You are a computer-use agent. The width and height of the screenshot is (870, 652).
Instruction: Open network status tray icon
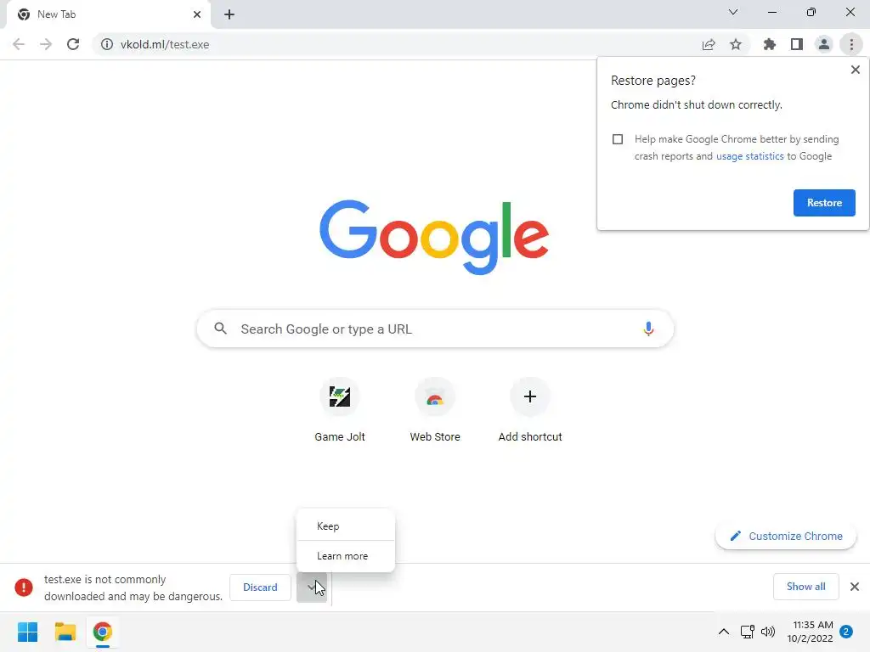coord(747,632)
